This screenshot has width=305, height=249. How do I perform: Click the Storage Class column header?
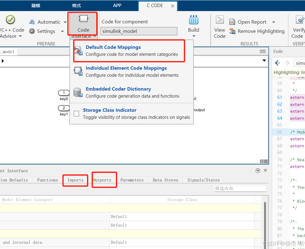pos(182,200)
